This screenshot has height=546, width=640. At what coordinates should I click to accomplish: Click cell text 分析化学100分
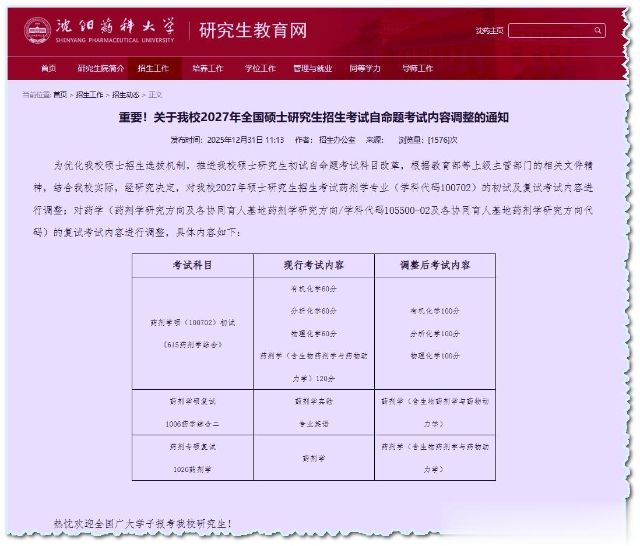(x=435, y=334)
